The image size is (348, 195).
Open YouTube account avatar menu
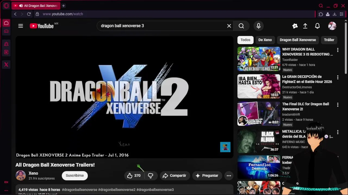332,26
